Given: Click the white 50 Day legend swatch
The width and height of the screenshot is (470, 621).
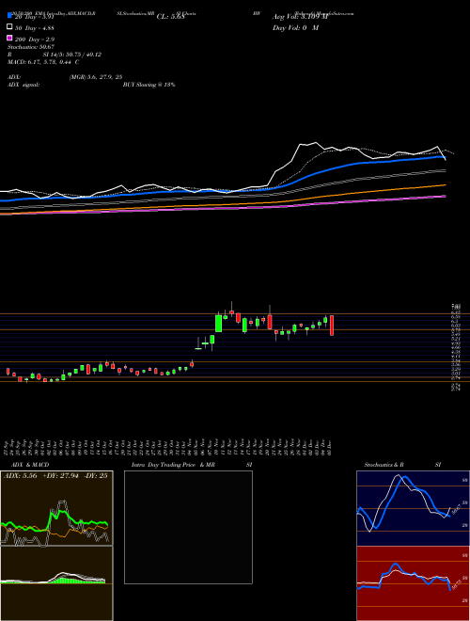Looking at the screenshot, I should (10, 27).
